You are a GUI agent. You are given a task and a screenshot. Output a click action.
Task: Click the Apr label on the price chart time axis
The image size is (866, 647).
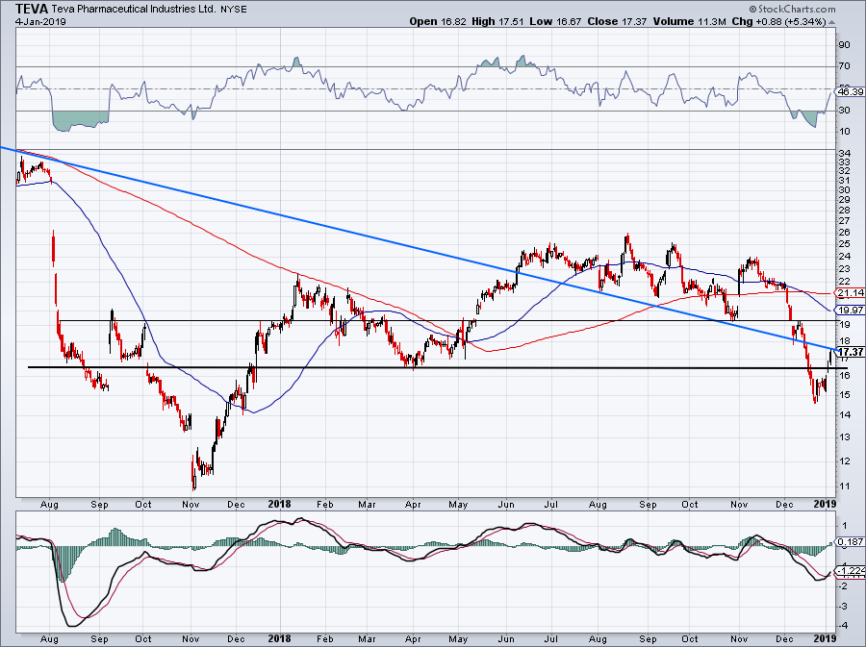click(413, 504)
